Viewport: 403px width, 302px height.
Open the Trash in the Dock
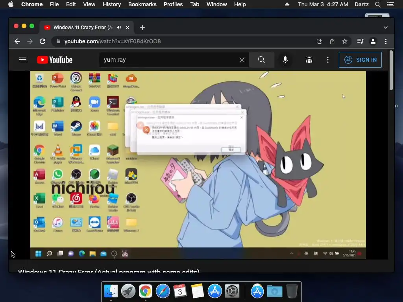[x=292, y=291]
